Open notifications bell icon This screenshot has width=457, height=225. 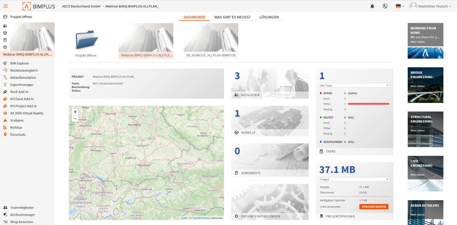coord(372,6)
